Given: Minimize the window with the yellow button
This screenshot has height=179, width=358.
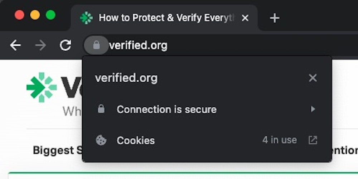Looking at the screenshot, I should pyautogui.click(x=35, y=15).
